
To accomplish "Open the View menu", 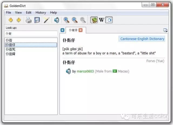I will 18,12.
